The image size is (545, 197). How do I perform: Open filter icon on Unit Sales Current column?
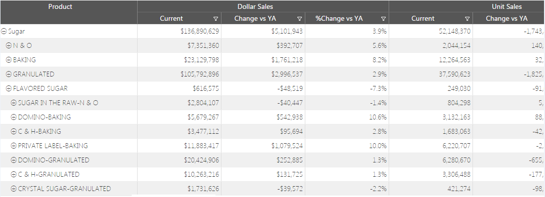coord(467,19)
